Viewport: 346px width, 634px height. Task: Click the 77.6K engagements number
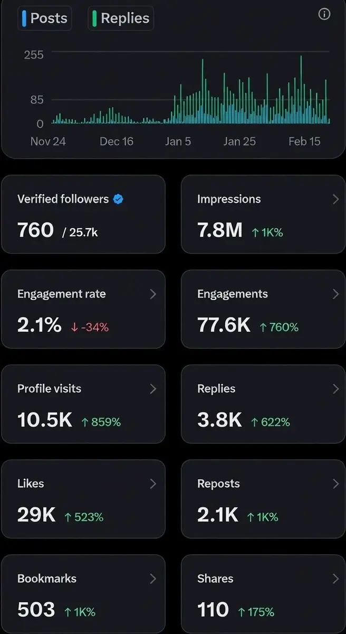tap(224, 325)
